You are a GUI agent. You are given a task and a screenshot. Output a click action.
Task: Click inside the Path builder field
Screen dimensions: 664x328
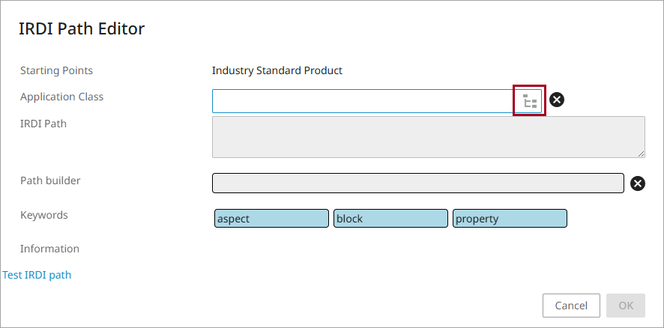pos(417,183)
